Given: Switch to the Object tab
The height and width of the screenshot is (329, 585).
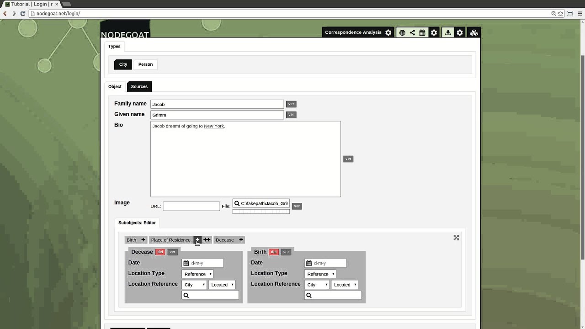Looking at the screenshot, I should [x=115, y=86].
